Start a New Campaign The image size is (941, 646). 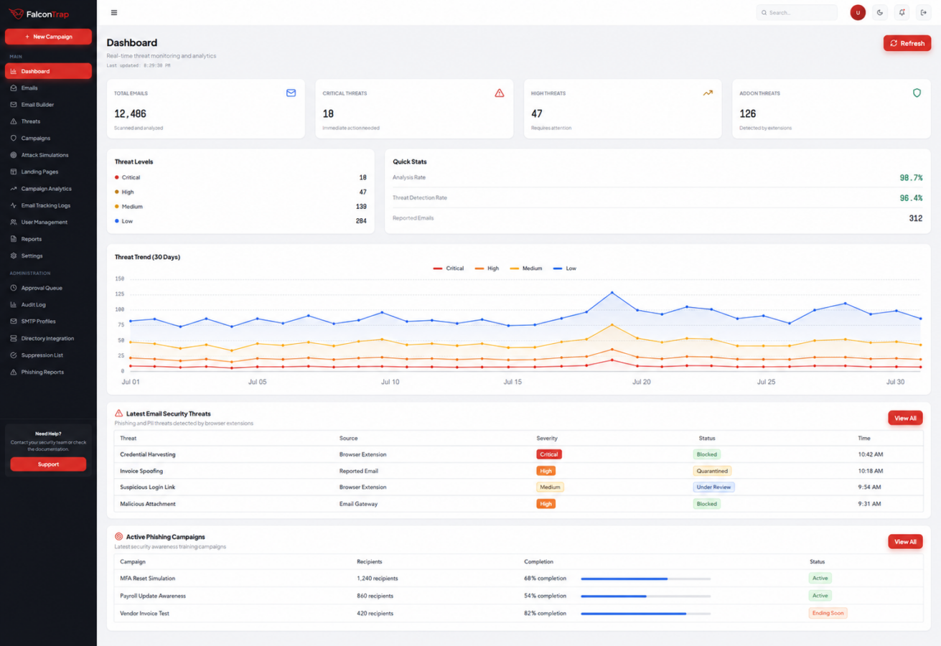(x=48, y=37)
